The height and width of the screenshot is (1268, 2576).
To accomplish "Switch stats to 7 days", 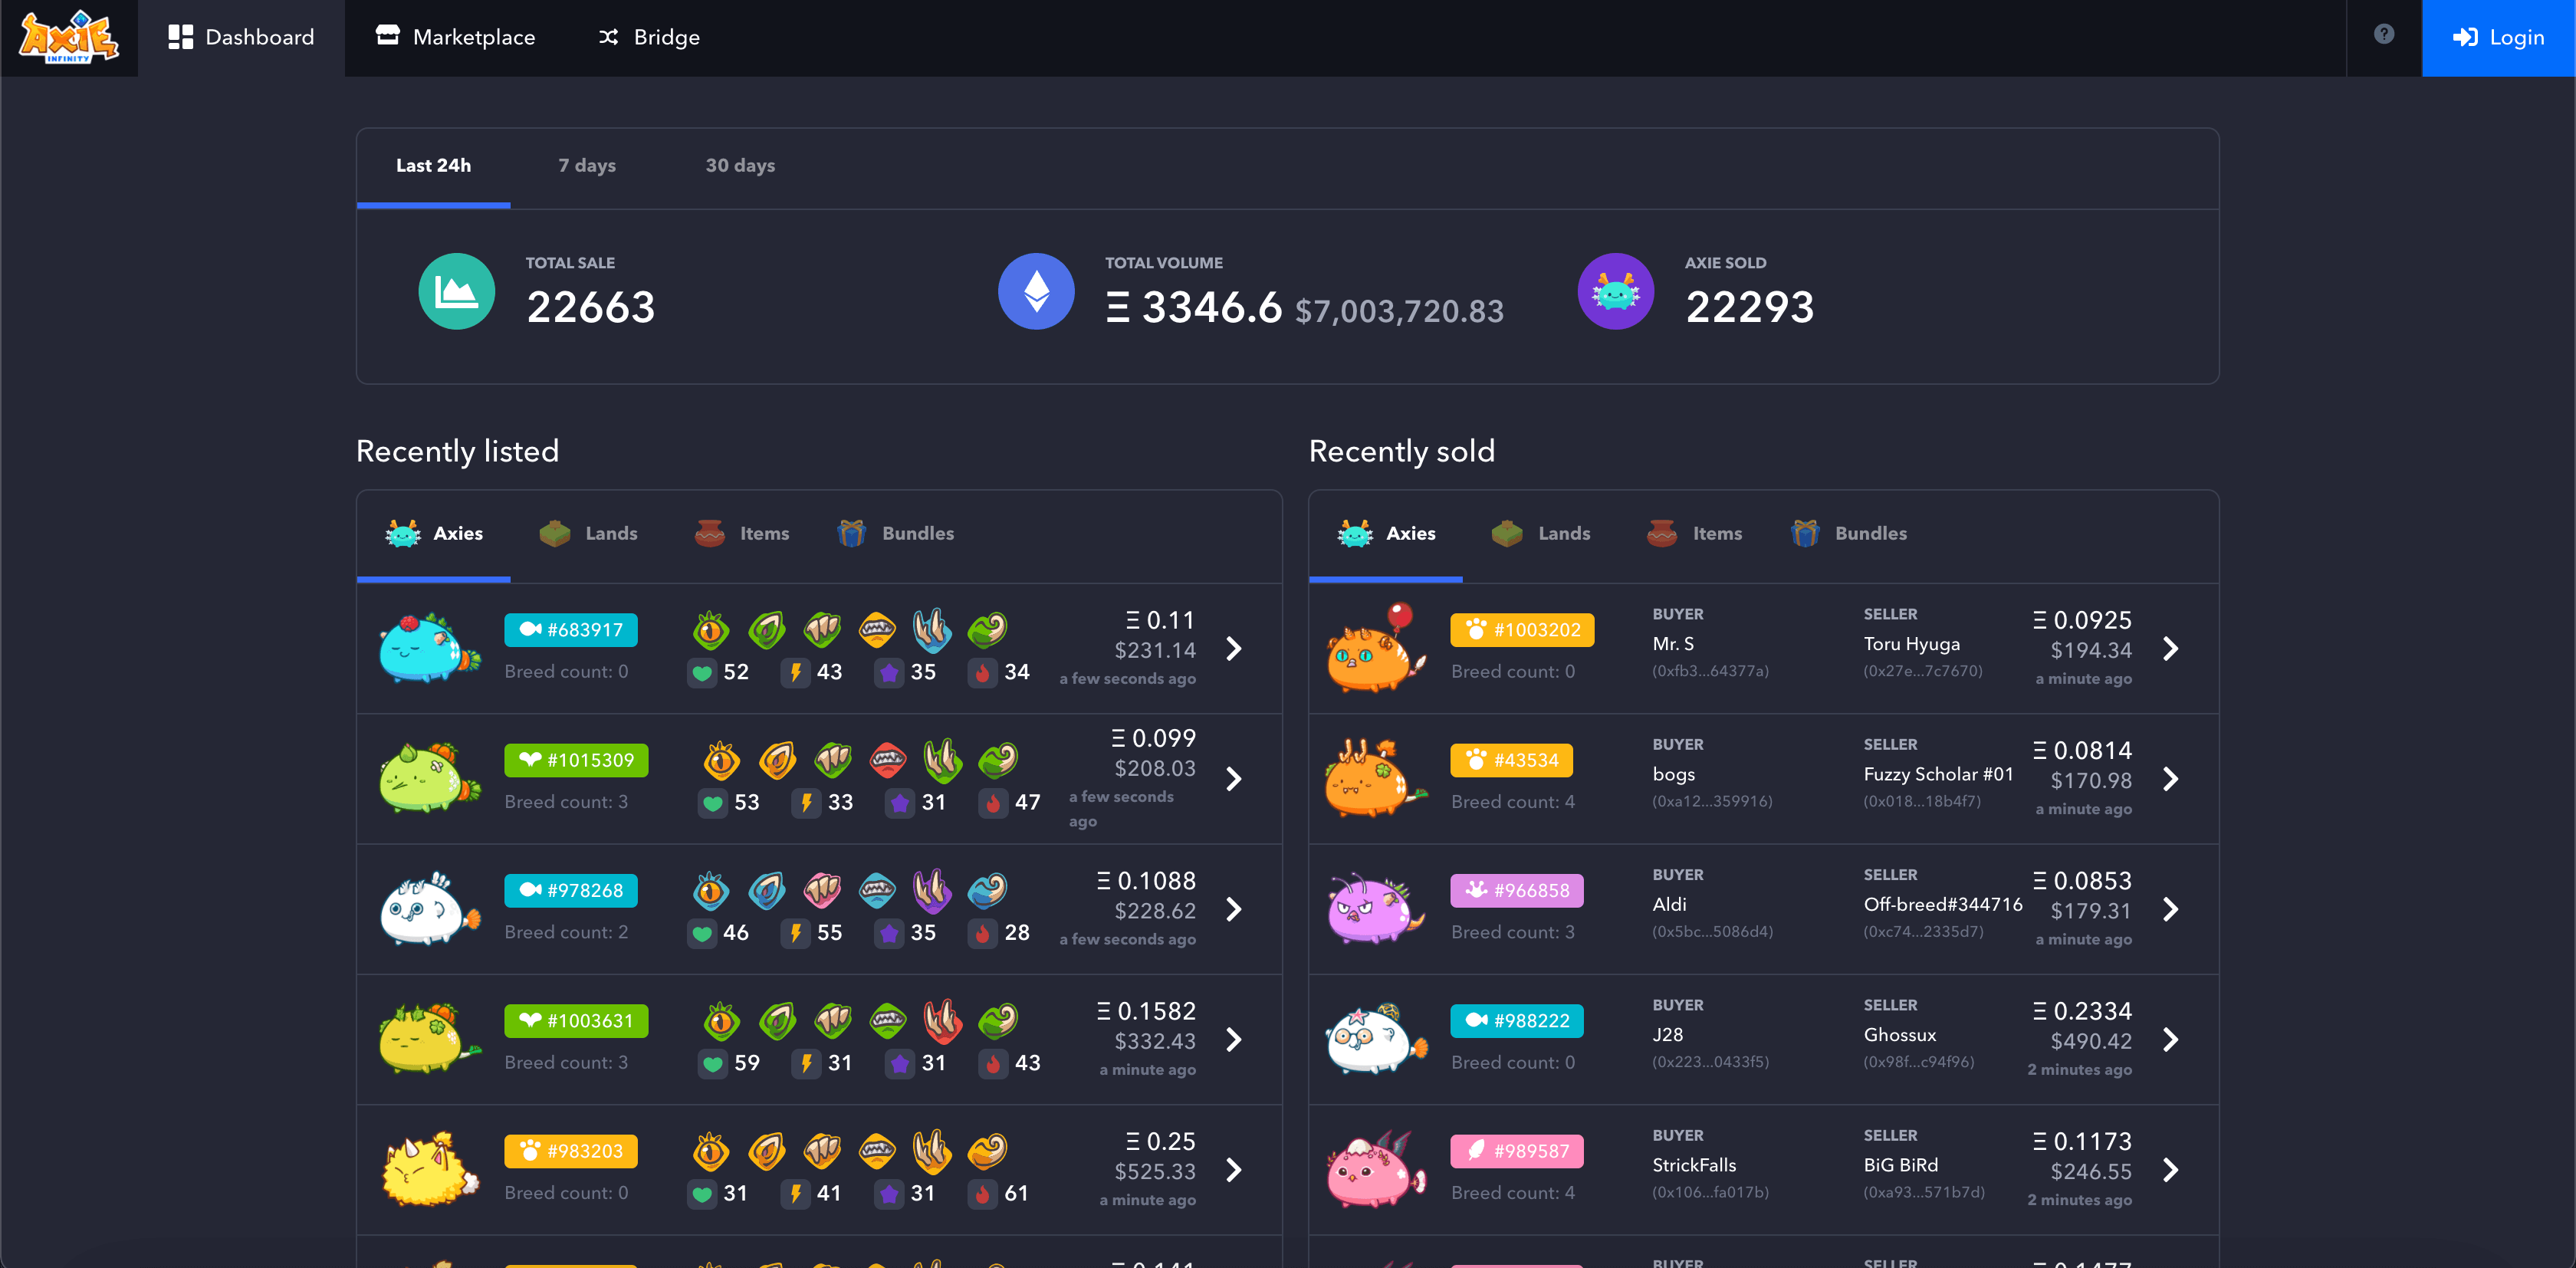I will point(586,166).
